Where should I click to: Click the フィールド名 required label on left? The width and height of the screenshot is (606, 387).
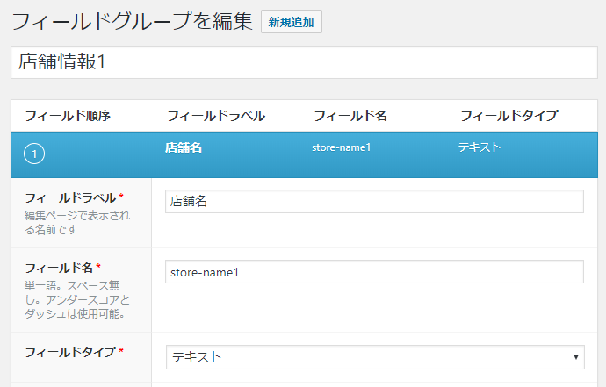tap(62, 268)
